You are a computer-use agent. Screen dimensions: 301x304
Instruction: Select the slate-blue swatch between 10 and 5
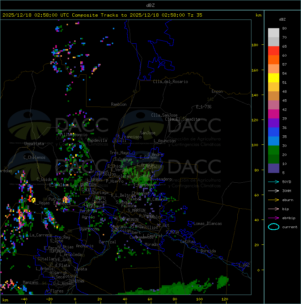point(274,168)
